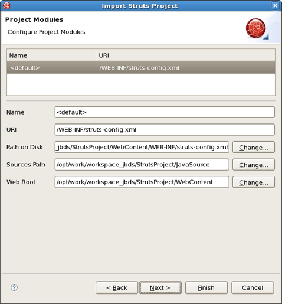Focus the Name input field

[x=165, y=112]
